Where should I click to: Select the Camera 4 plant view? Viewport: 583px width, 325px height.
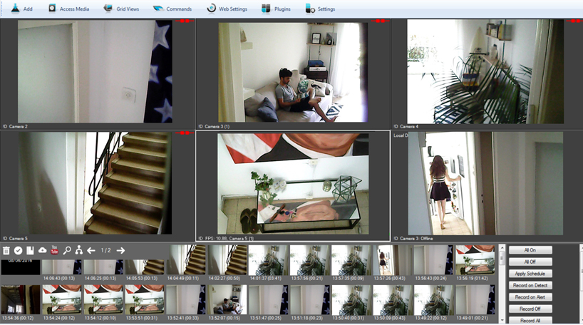(x=485, y=71)
